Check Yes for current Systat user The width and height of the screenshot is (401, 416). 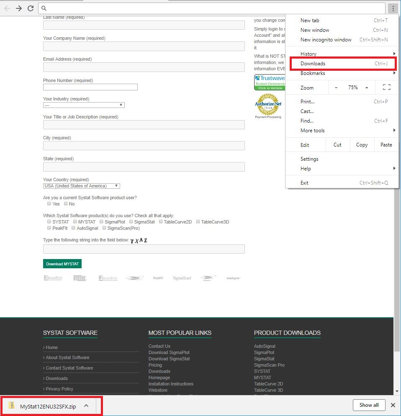[49, 204]
